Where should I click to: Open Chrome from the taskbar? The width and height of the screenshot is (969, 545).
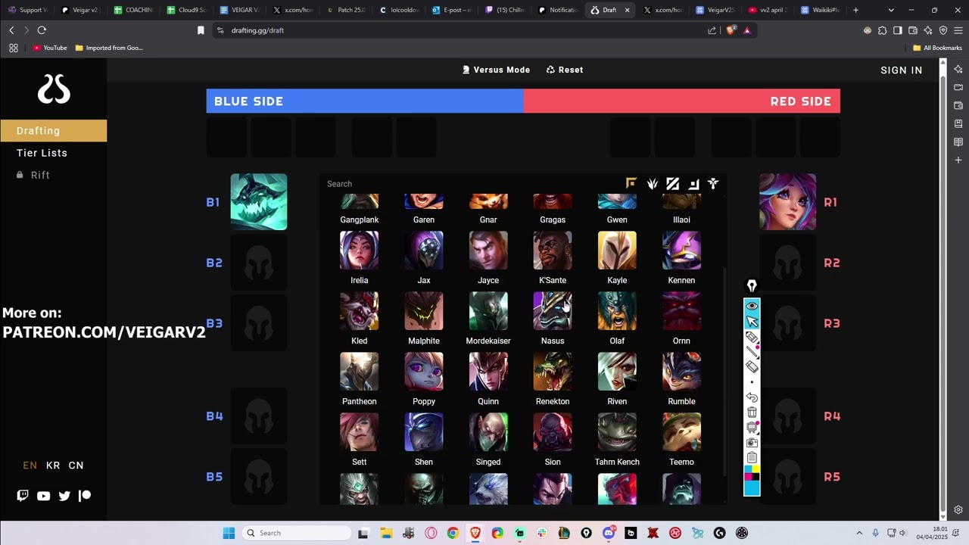click(453, 533)
